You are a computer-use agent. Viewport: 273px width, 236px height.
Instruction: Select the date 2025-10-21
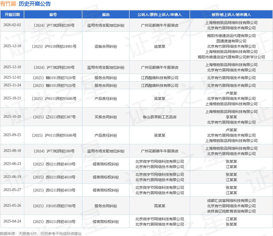(12, 98)
